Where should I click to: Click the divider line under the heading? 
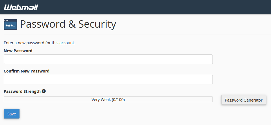pyautogui.click(x=137, y=34)
